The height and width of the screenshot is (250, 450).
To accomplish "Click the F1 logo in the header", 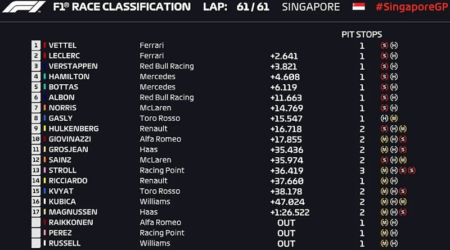I will (24, 7).
